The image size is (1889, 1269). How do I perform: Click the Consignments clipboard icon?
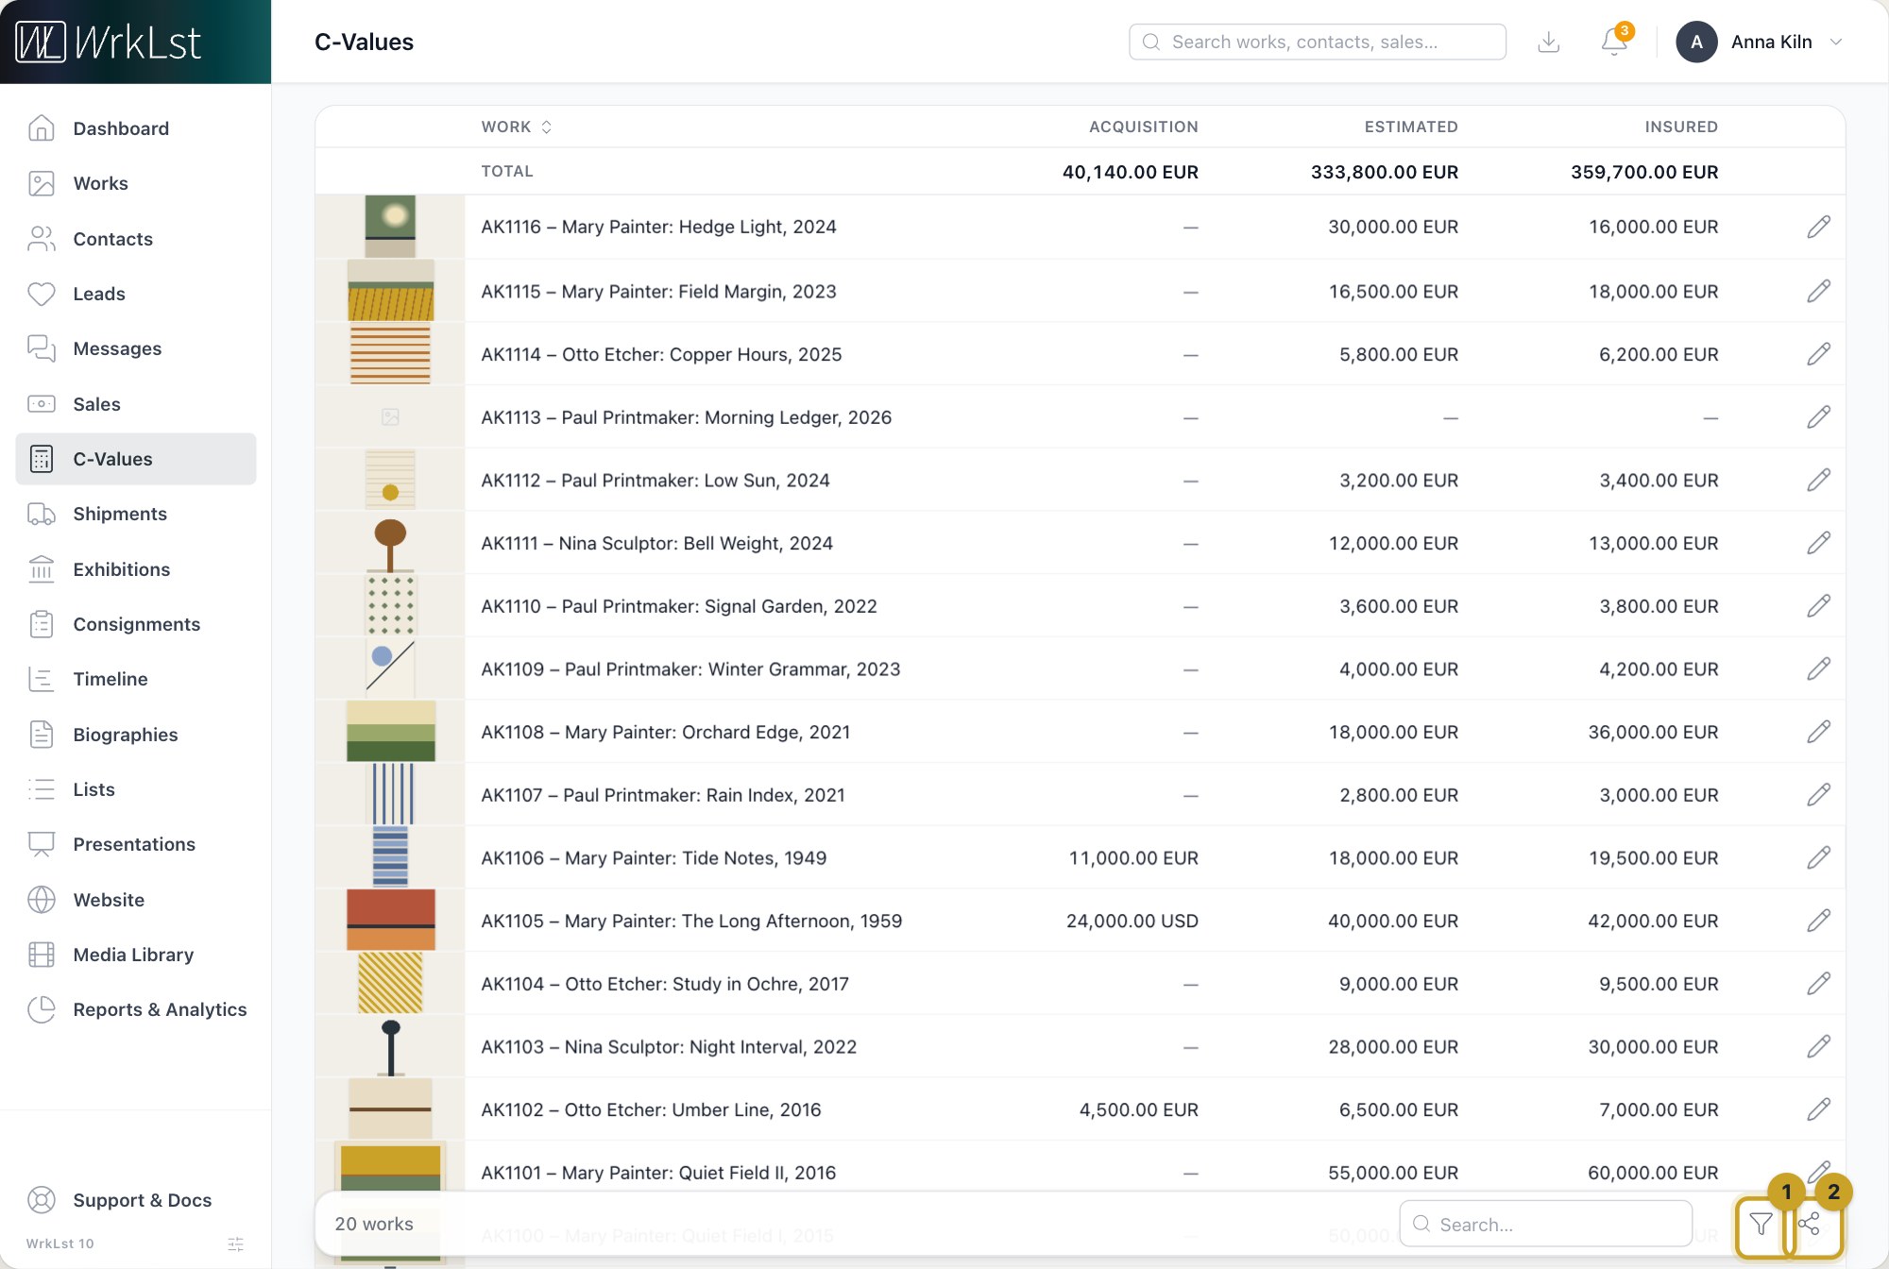(42, 624)
